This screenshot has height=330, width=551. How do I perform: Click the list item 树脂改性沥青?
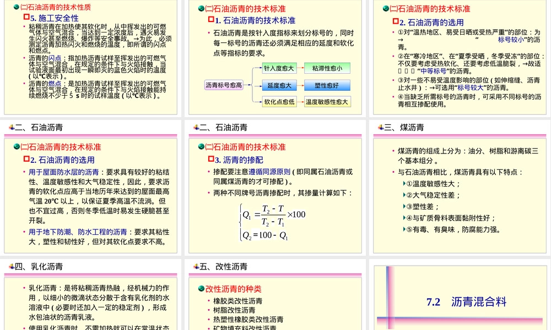234,310
